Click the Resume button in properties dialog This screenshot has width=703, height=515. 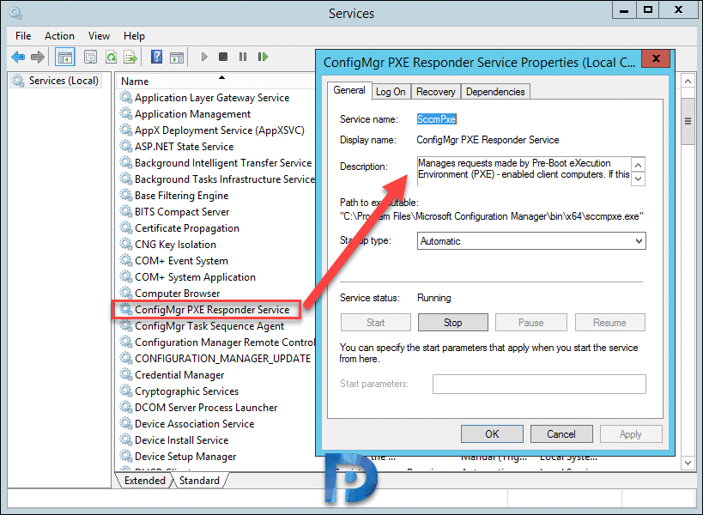click(609, 323)
